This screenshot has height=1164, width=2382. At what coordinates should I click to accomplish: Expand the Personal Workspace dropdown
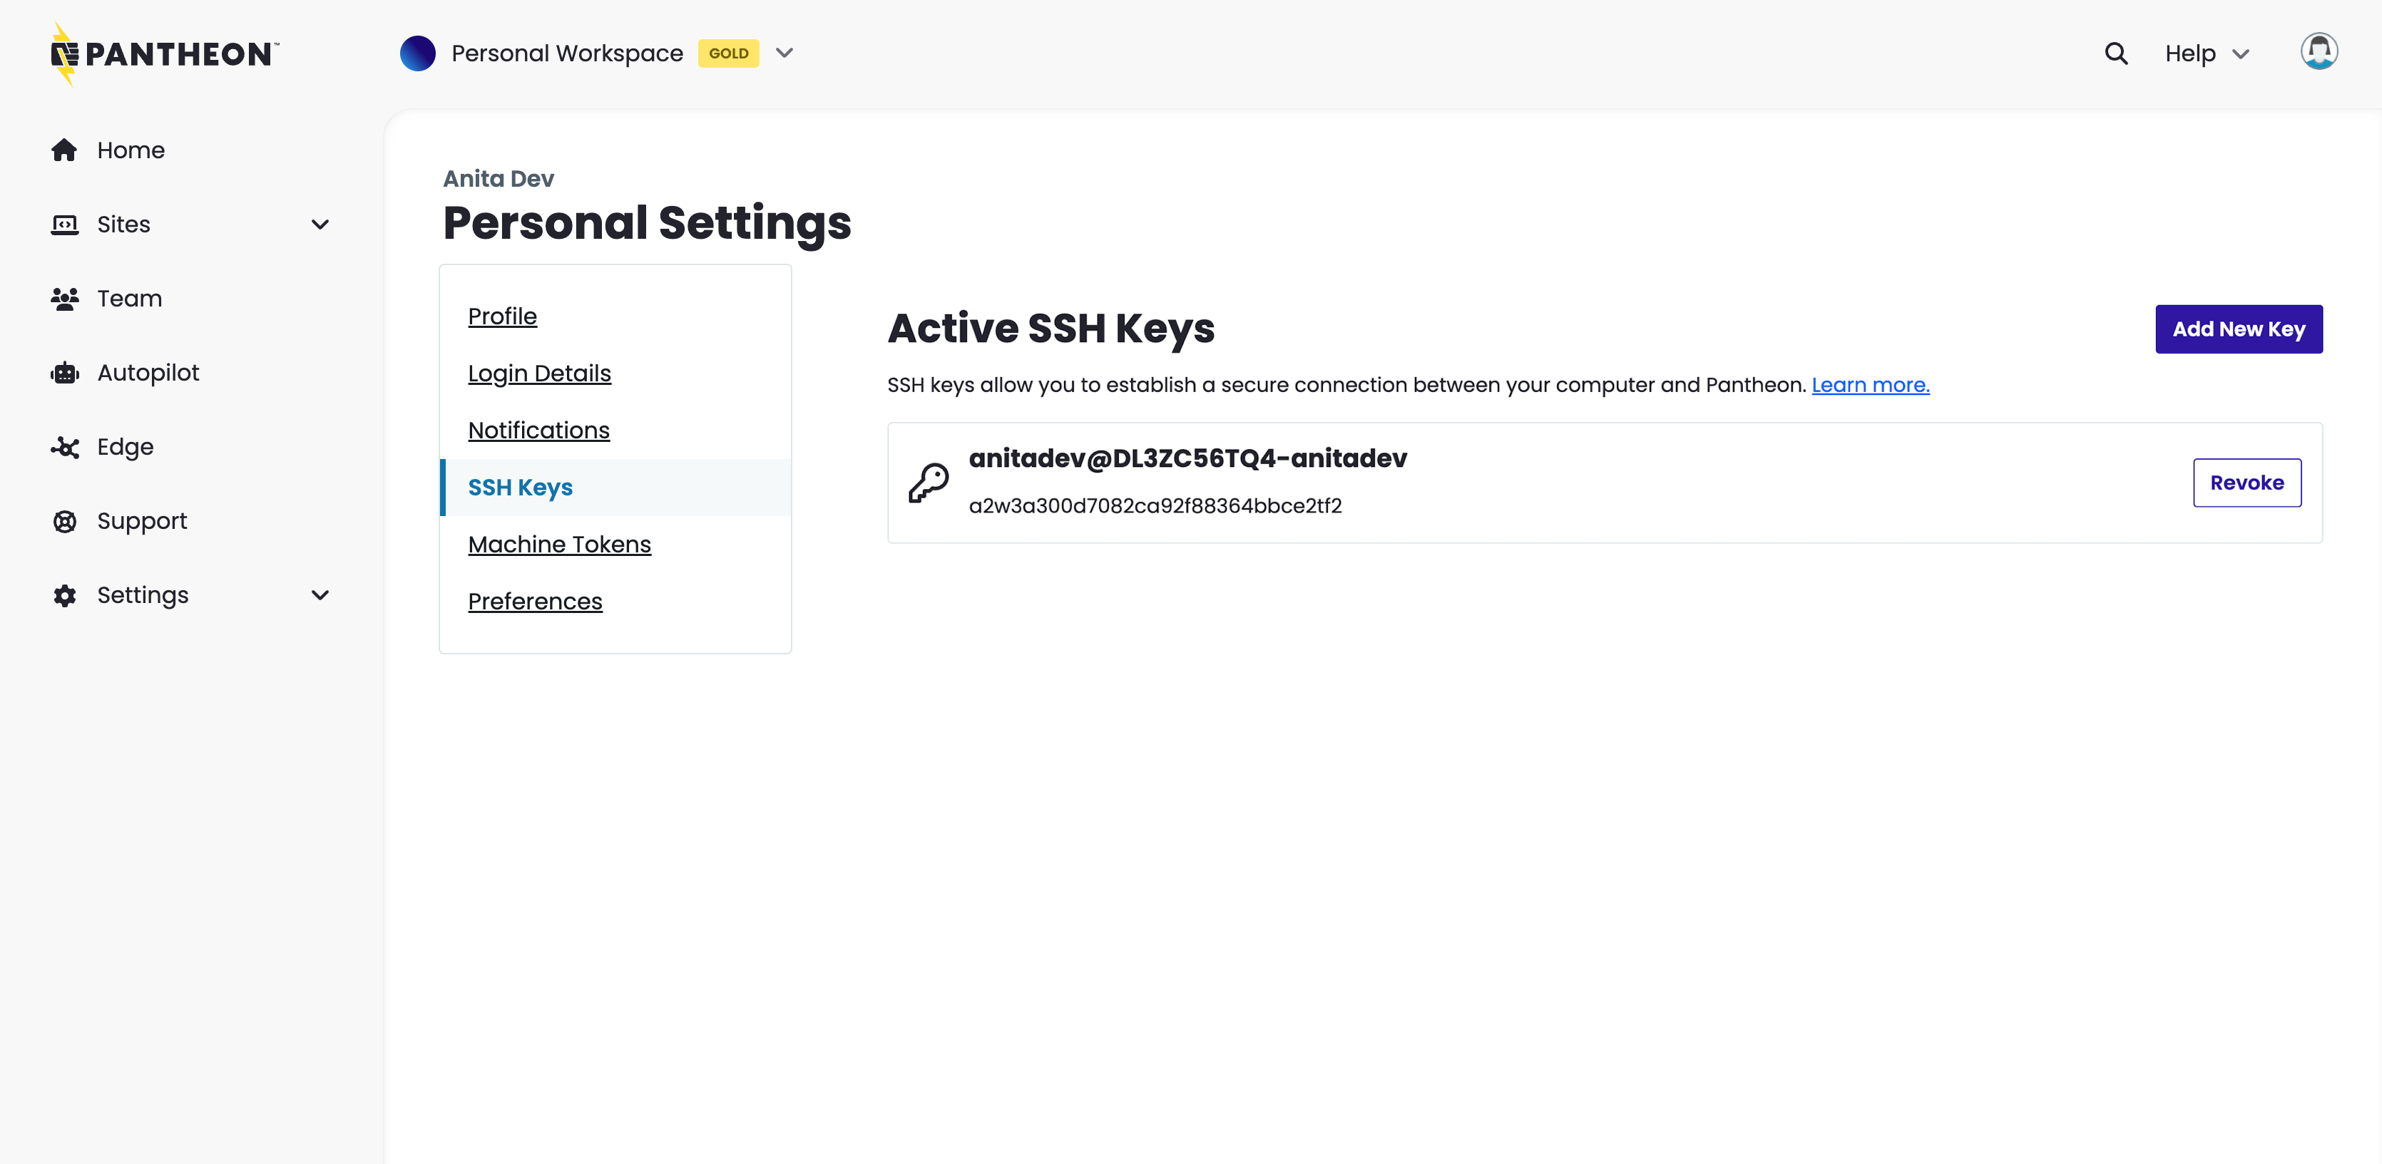[x=784, y=53]
